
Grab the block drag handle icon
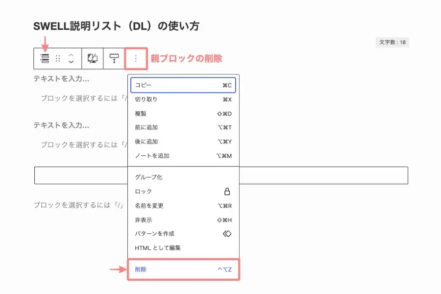[58, 58]
